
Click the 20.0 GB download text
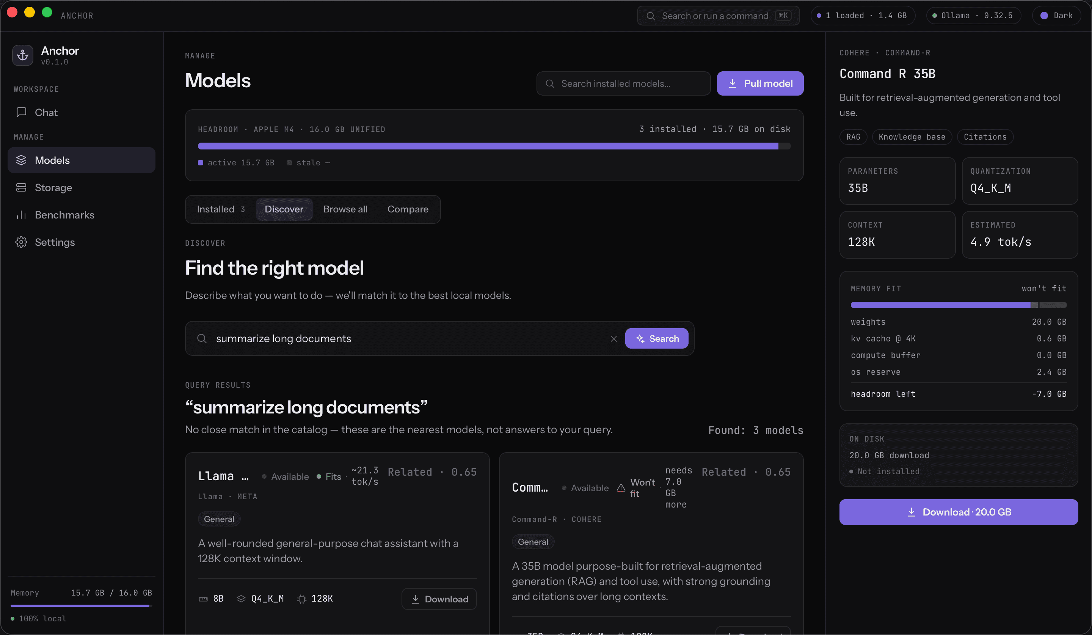pyautogui.click(x=889, y=455)
